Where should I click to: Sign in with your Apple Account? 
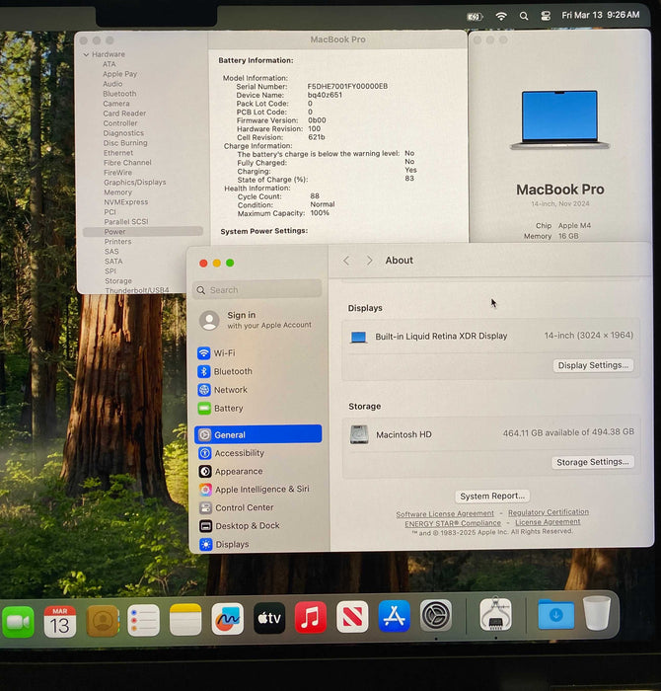[x=256, y=320]
